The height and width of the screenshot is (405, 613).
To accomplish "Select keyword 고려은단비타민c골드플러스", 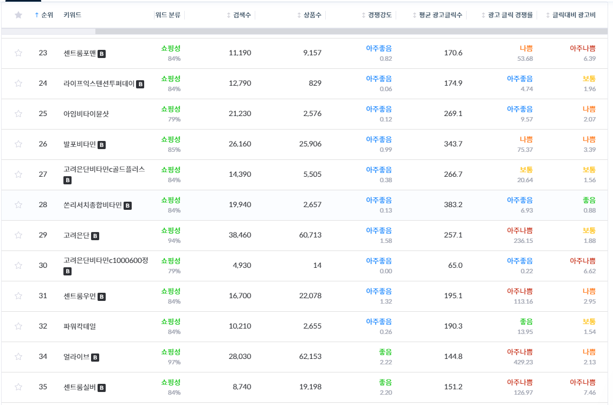I will 105,169.
